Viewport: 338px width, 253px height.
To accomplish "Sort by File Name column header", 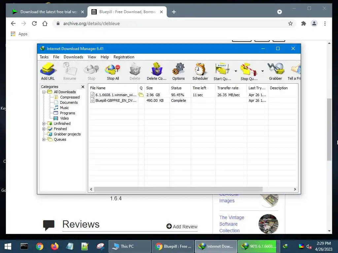I will pos(113,88).
